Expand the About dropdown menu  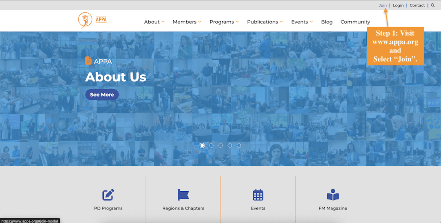154,22
